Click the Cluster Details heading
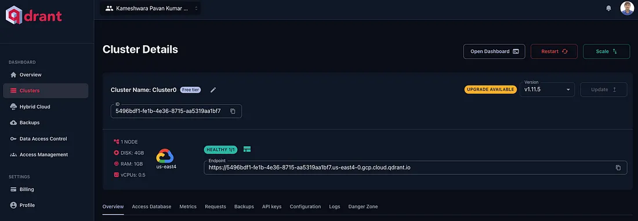This screenshot has width=638, height=221. [140, 50]
